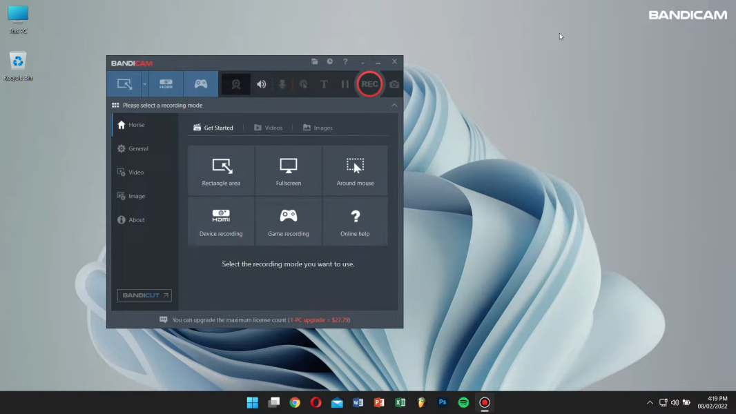
Task: Select the screen recording mode icon
Action: (x=124, y=84)
